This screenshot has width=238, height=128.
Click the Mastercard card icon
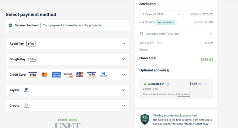pyautogui.click(x=44, y=75)
